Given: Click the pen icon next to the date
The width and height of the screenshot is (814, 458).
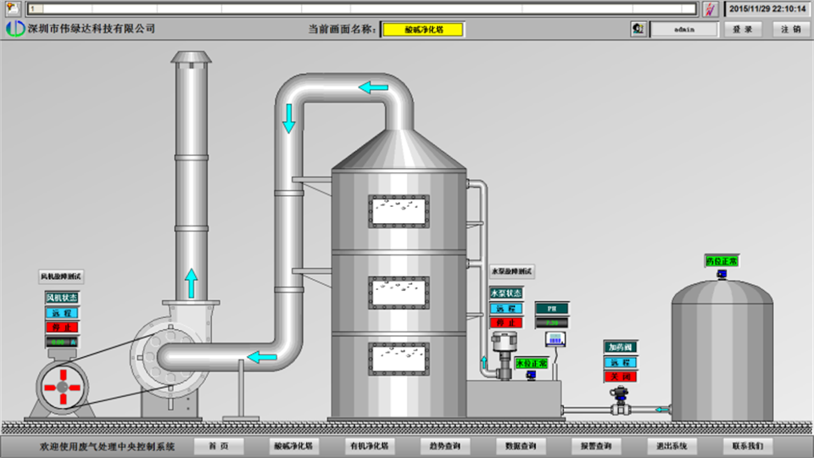Looking at the screenshot, I should tap(711, 8).
